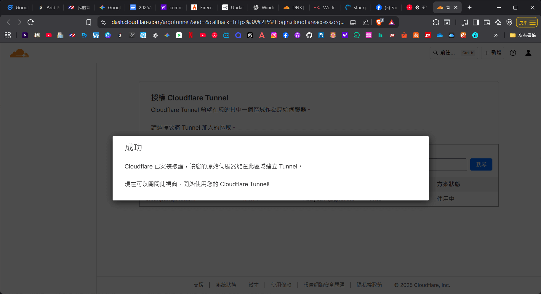Click the Cloudflare logo in the header
The height and width of the screenshot is (294, 541).
point(19,53)
